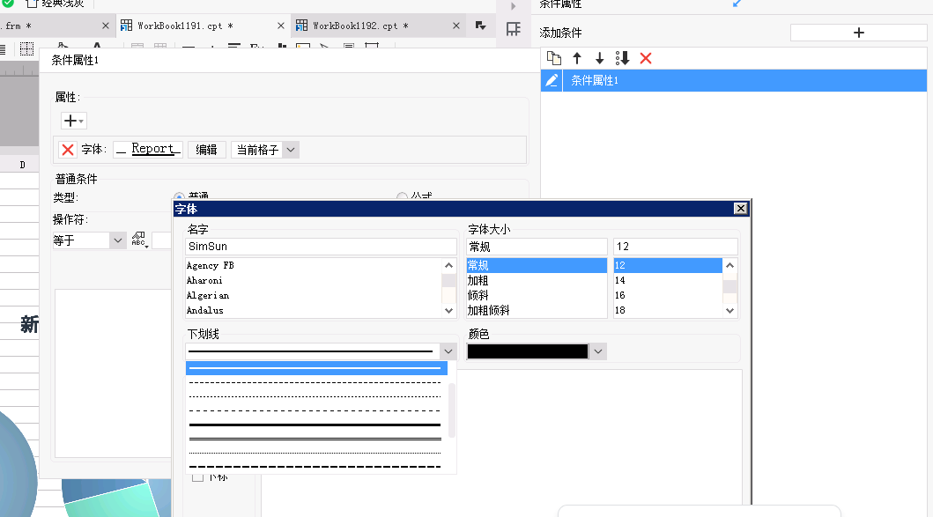
Task: Select the 公式 type radio button
Action: coord(402,196)
